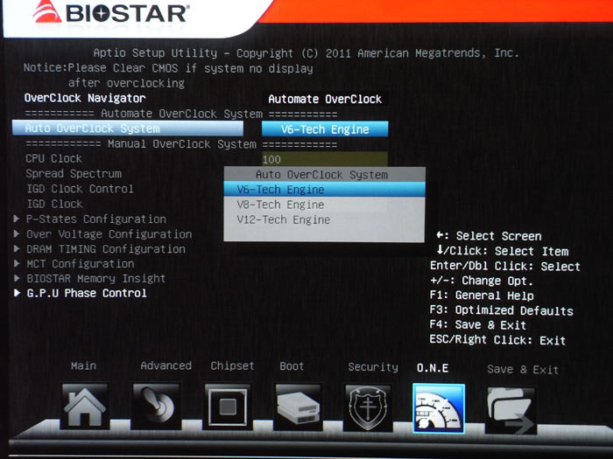Select the Spread Spectrum setting

click(74, 174)
